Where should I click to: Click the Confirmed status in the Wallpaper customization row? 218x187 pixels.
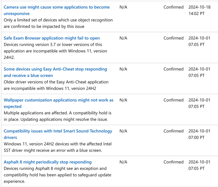tap(174, 100)
